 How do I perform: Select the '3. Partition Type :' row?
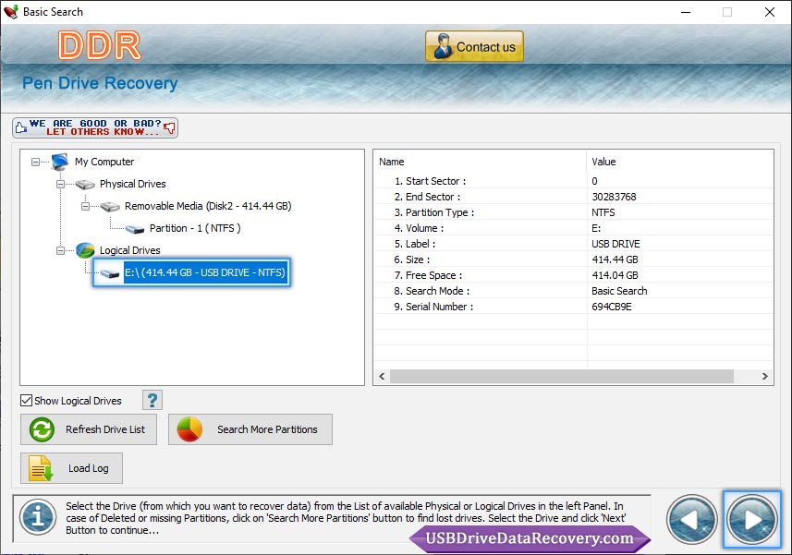(574, 212)
